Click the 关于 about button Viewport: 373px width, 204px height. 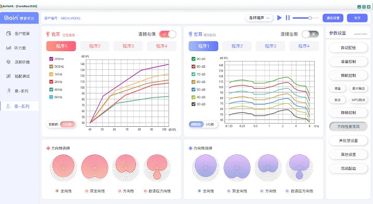coord(357,18)
